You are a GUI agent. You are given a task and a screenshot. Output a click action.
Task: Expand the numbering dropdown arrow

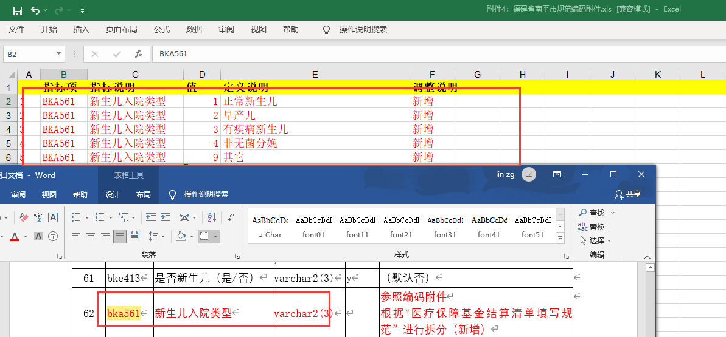pos(111,217)
